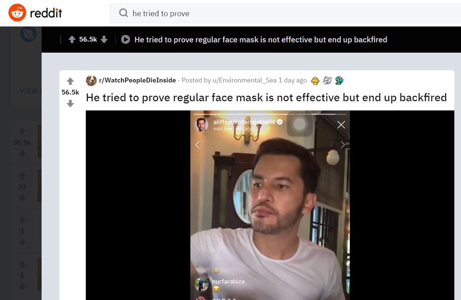Viewport: 461px width, 300px height.
Task: Open the u/Environmental_Sea user profile
Action: pos(244,80)
